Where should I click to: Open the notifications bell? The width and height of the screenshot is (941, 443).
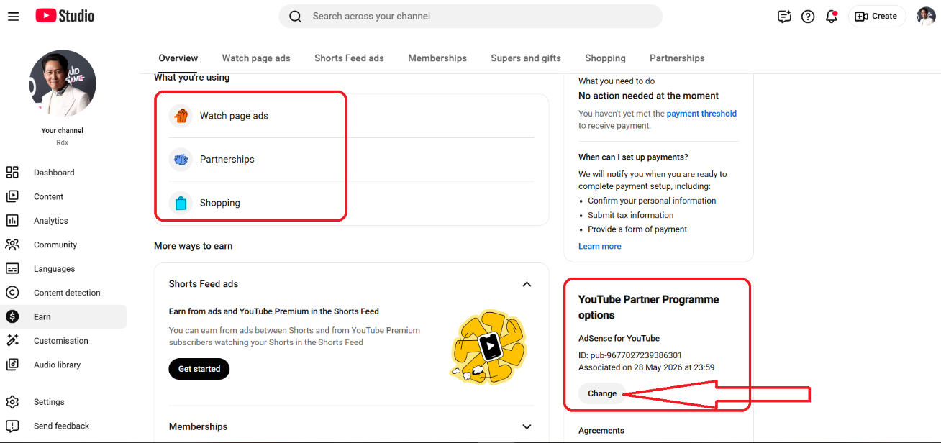pos(832,16)
